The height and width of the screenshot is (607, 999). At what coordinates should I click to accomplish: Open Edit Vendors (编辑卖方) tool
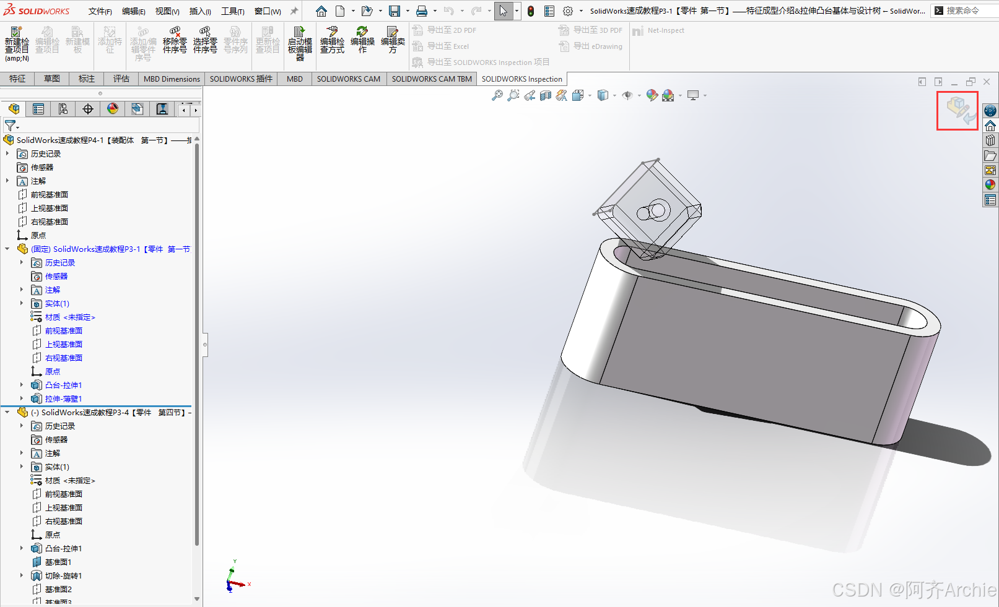pyautogui.click(x=393, y=40)
